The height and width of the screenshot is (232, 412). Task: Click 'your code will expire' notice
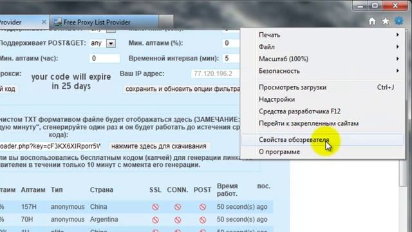[71, 82]
